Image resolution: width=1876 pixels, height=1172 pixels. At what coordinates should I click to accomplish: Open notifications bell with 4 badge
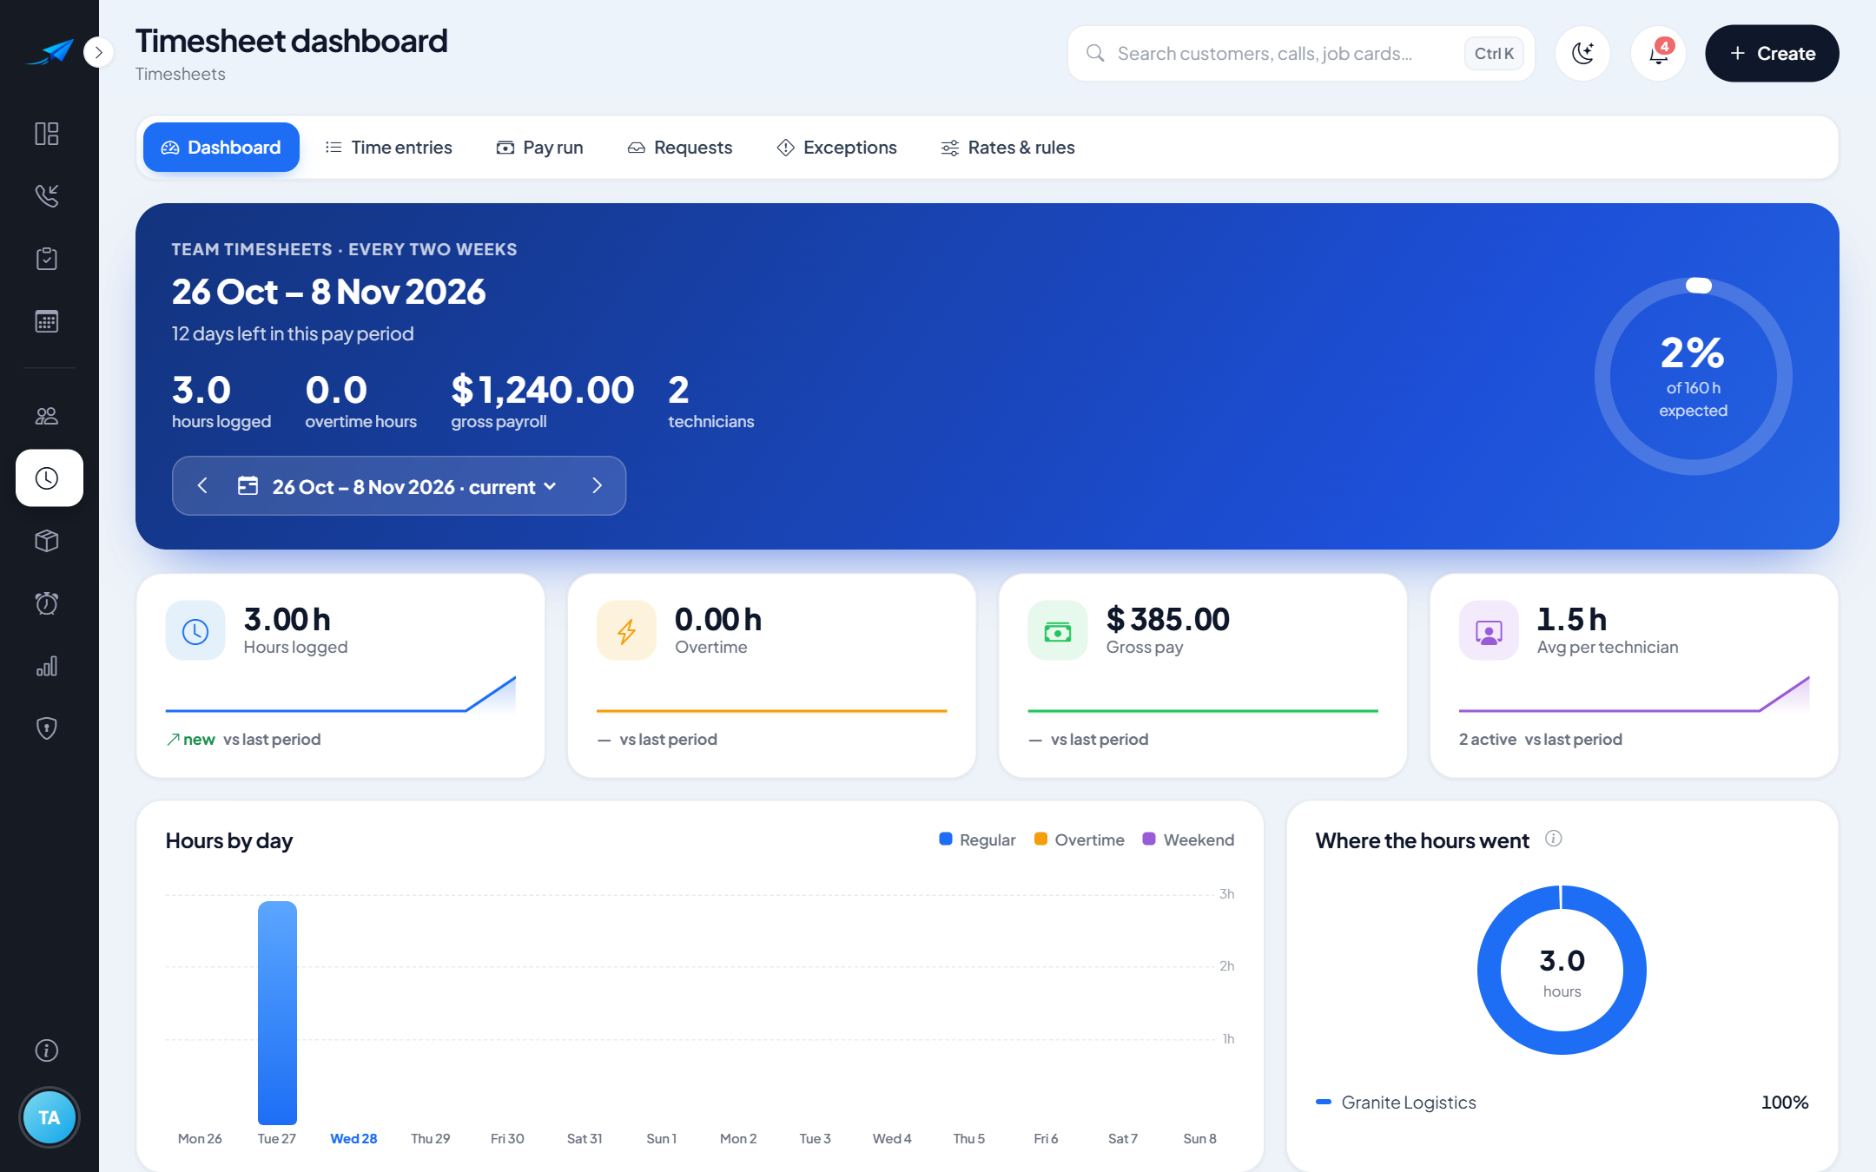(x=1659, y=54)
